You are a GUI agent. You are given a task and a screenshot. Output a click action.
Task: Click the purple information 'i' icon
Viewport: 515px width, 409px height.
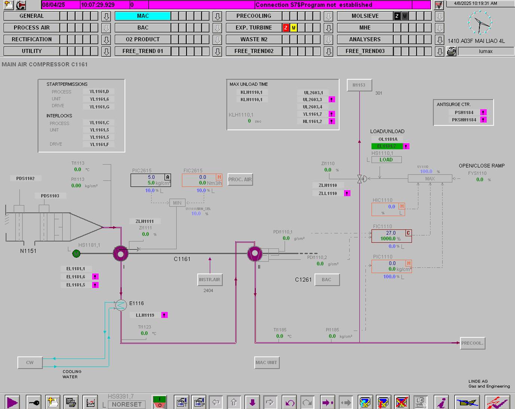coord(442,403)
